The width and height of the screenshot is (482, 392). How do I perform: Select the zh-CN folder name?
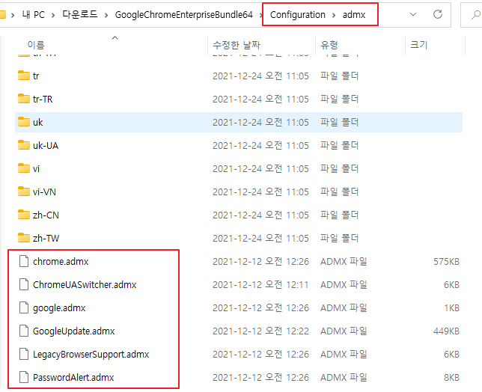pos(46,215)
